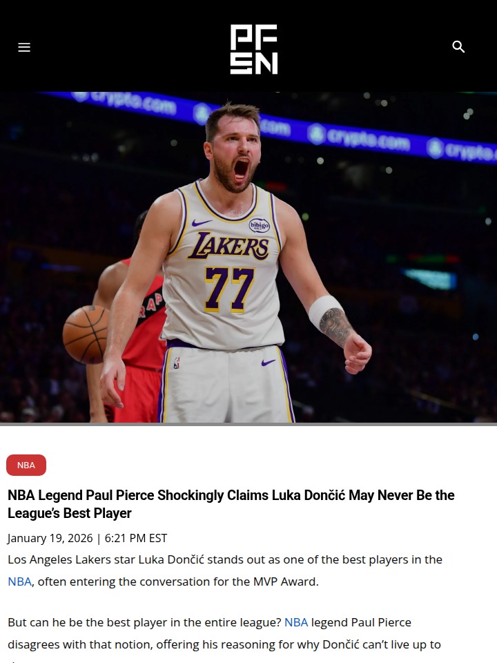Viewport: 497px width, 663px height.
Task: Open the search magnifier icon
Action: pos(458,46)
